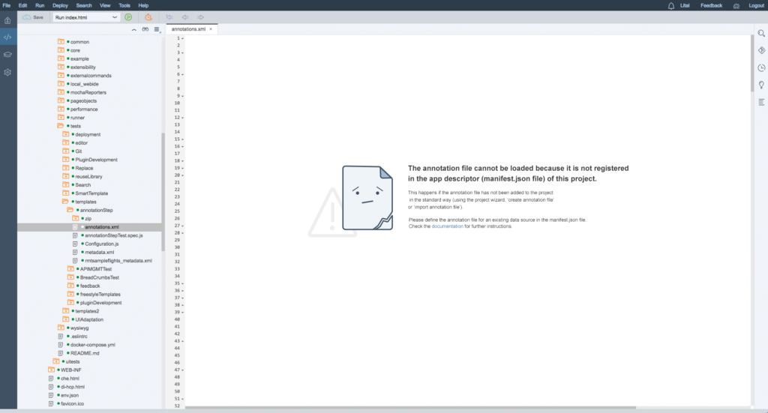The width and height of the screenshot is (768, 413).
Task: Open the Help menu
Action: click(143, 5)
